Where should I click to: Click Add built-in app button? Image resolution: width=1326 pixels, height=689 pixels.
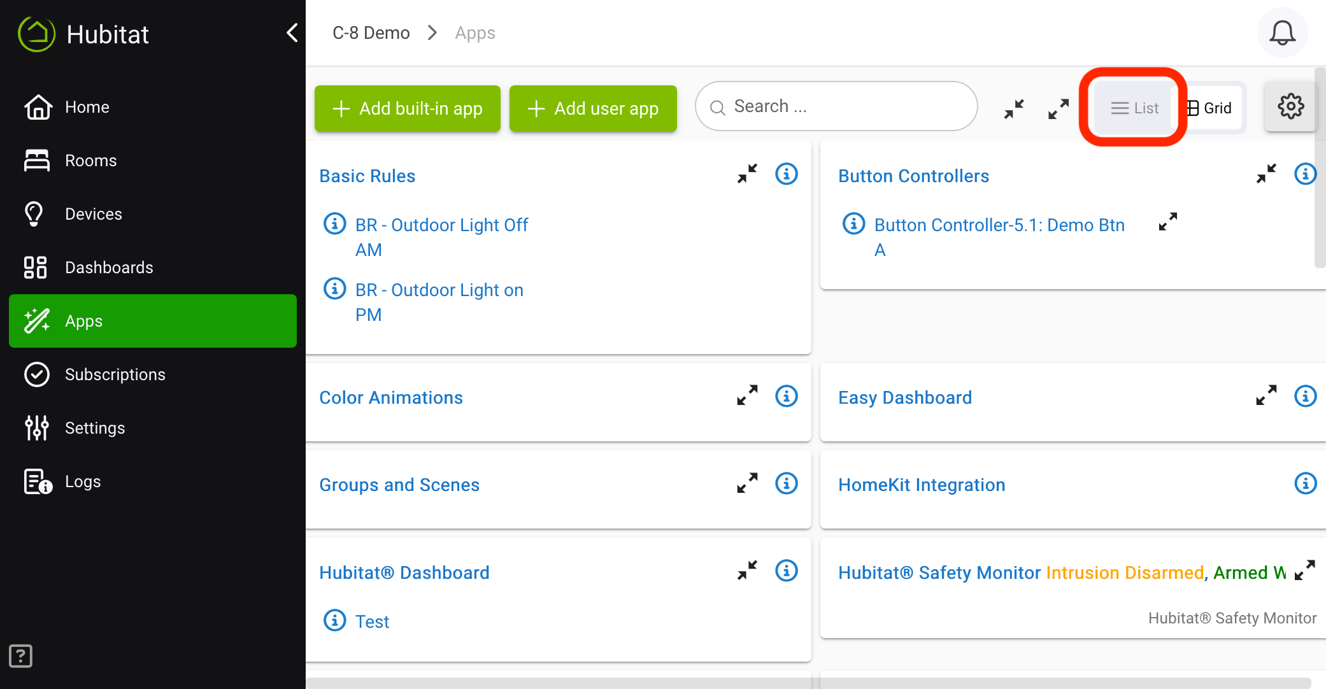point(409,107)
